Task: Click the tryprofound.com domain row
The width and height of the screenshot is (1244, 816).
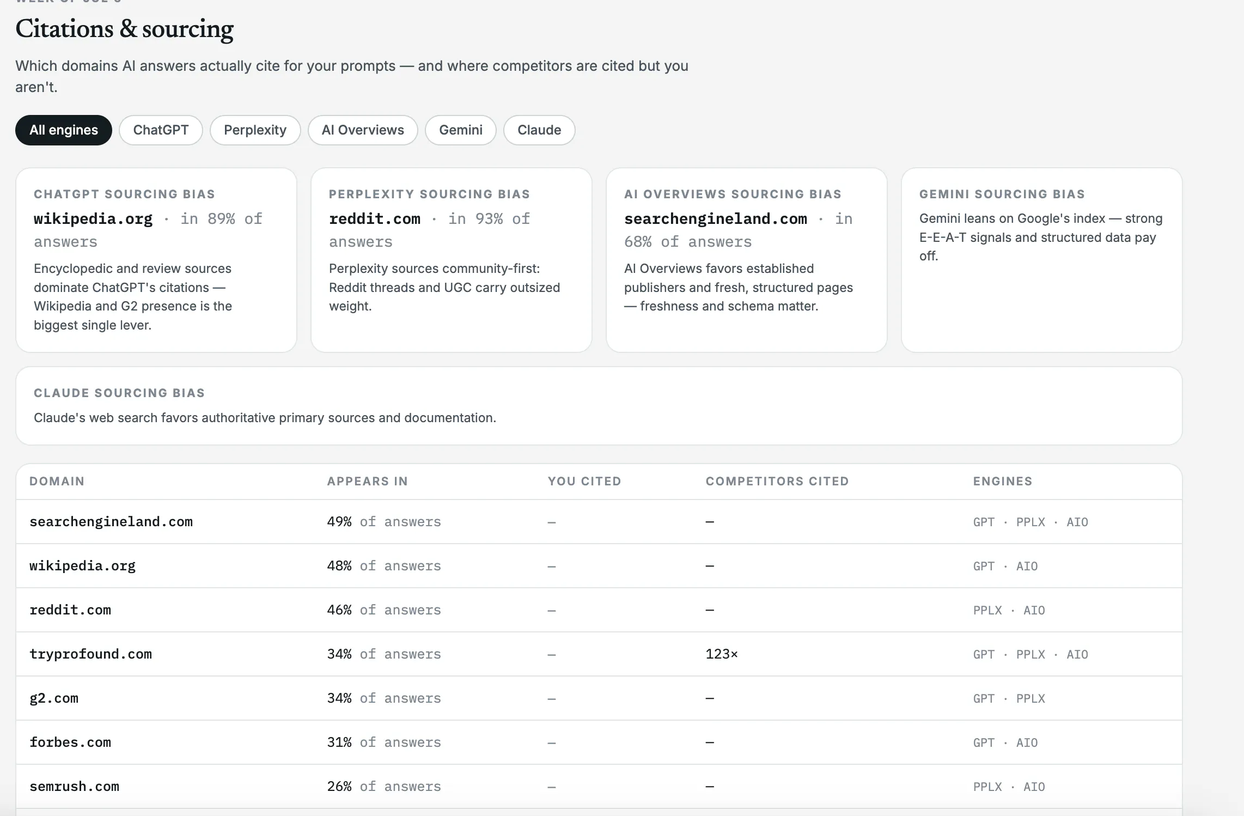Action: point(599,654)
